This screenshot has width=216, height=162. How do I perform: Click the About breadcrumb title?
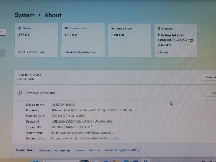tap(53, 15)
